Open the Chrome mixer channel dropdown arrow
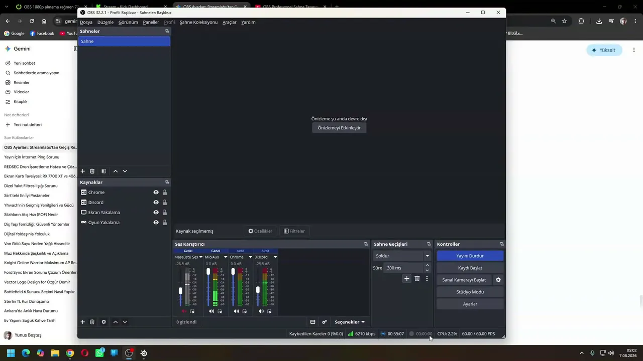 pyautogui.click(x=250, y=257)
